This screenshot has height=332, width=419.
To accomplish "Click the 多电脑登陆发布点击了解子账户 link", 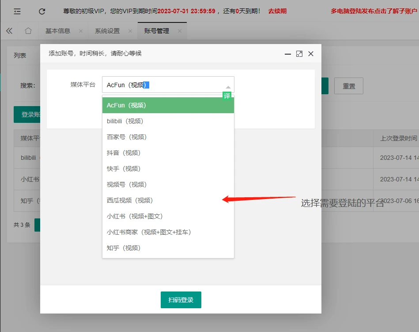I will (x=374, y=11).
